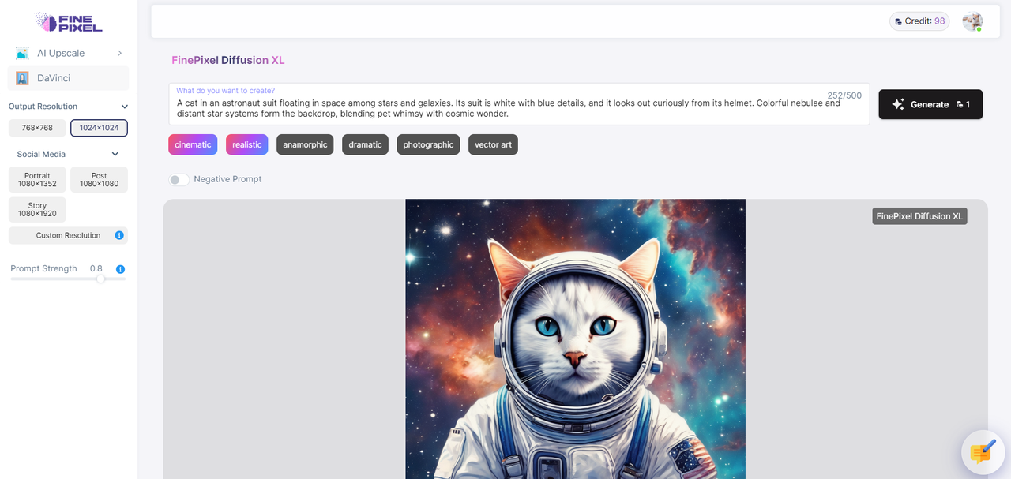Click the credit cost icon on Generate
This screenshot has width=1011, height=479.
tap(959, 104)
